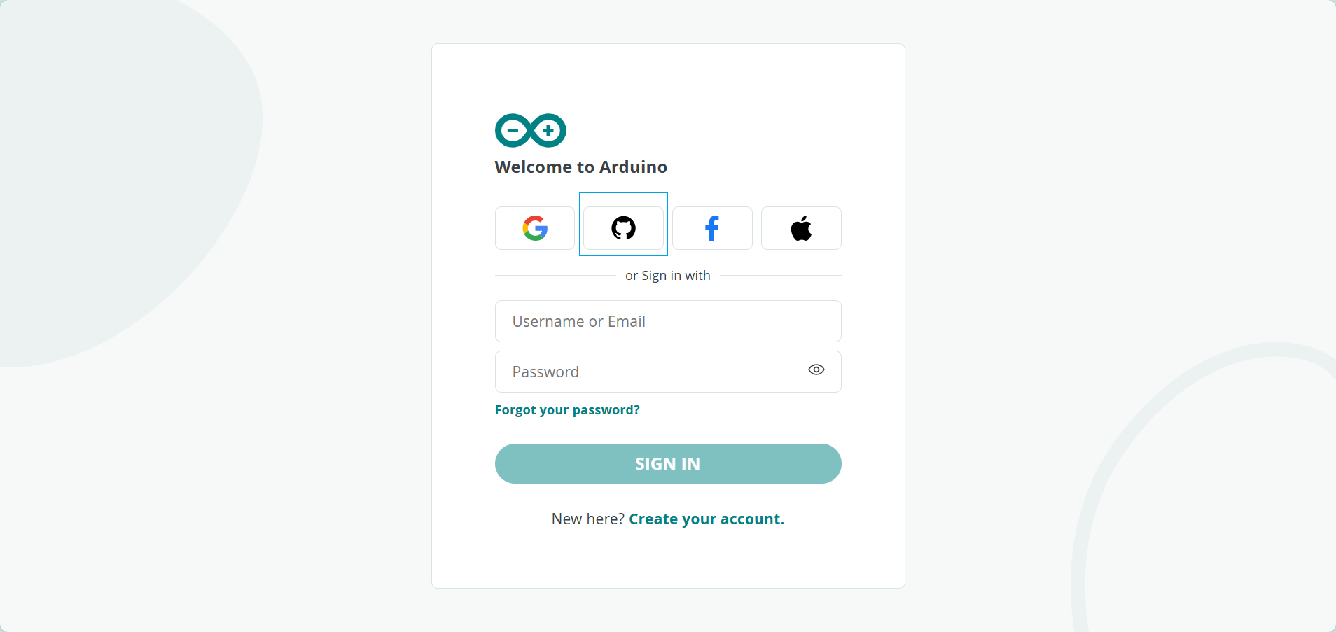Sign in with Google icon button
The width and height of the screenshot is (1336, 632).
click(x=535, y=228)
